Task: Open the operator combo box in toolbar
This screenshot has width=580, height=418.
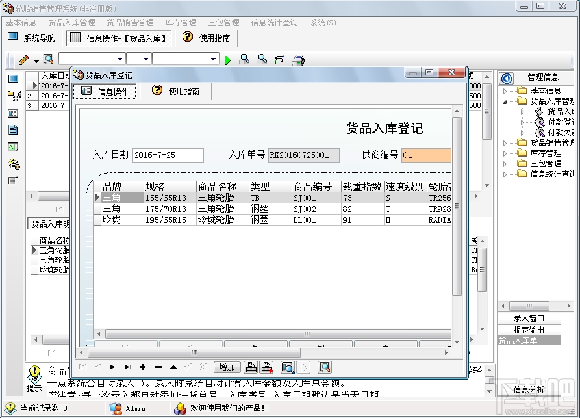Action: point(139,59)
